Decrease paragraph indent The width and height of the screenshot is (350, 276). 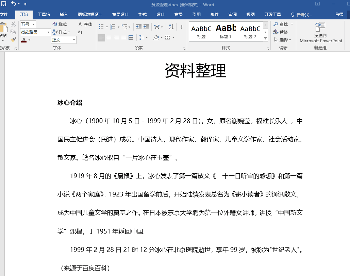[139, 27]
